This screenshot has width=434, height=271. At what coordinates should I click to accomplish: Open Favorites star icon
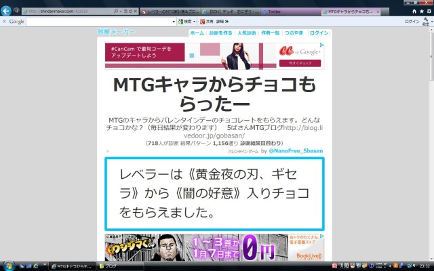click(422, 12)
